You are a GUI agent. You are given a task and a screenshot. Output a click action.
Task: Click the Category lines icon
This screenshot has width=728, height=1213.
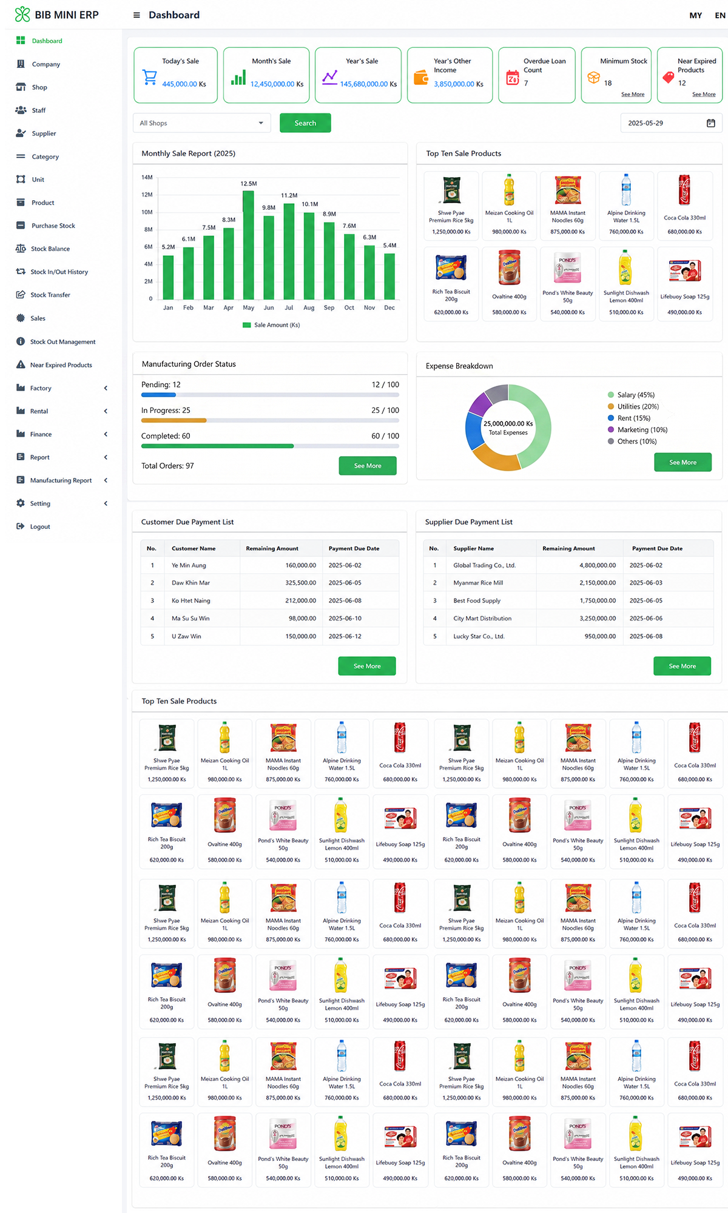(21, 156)
